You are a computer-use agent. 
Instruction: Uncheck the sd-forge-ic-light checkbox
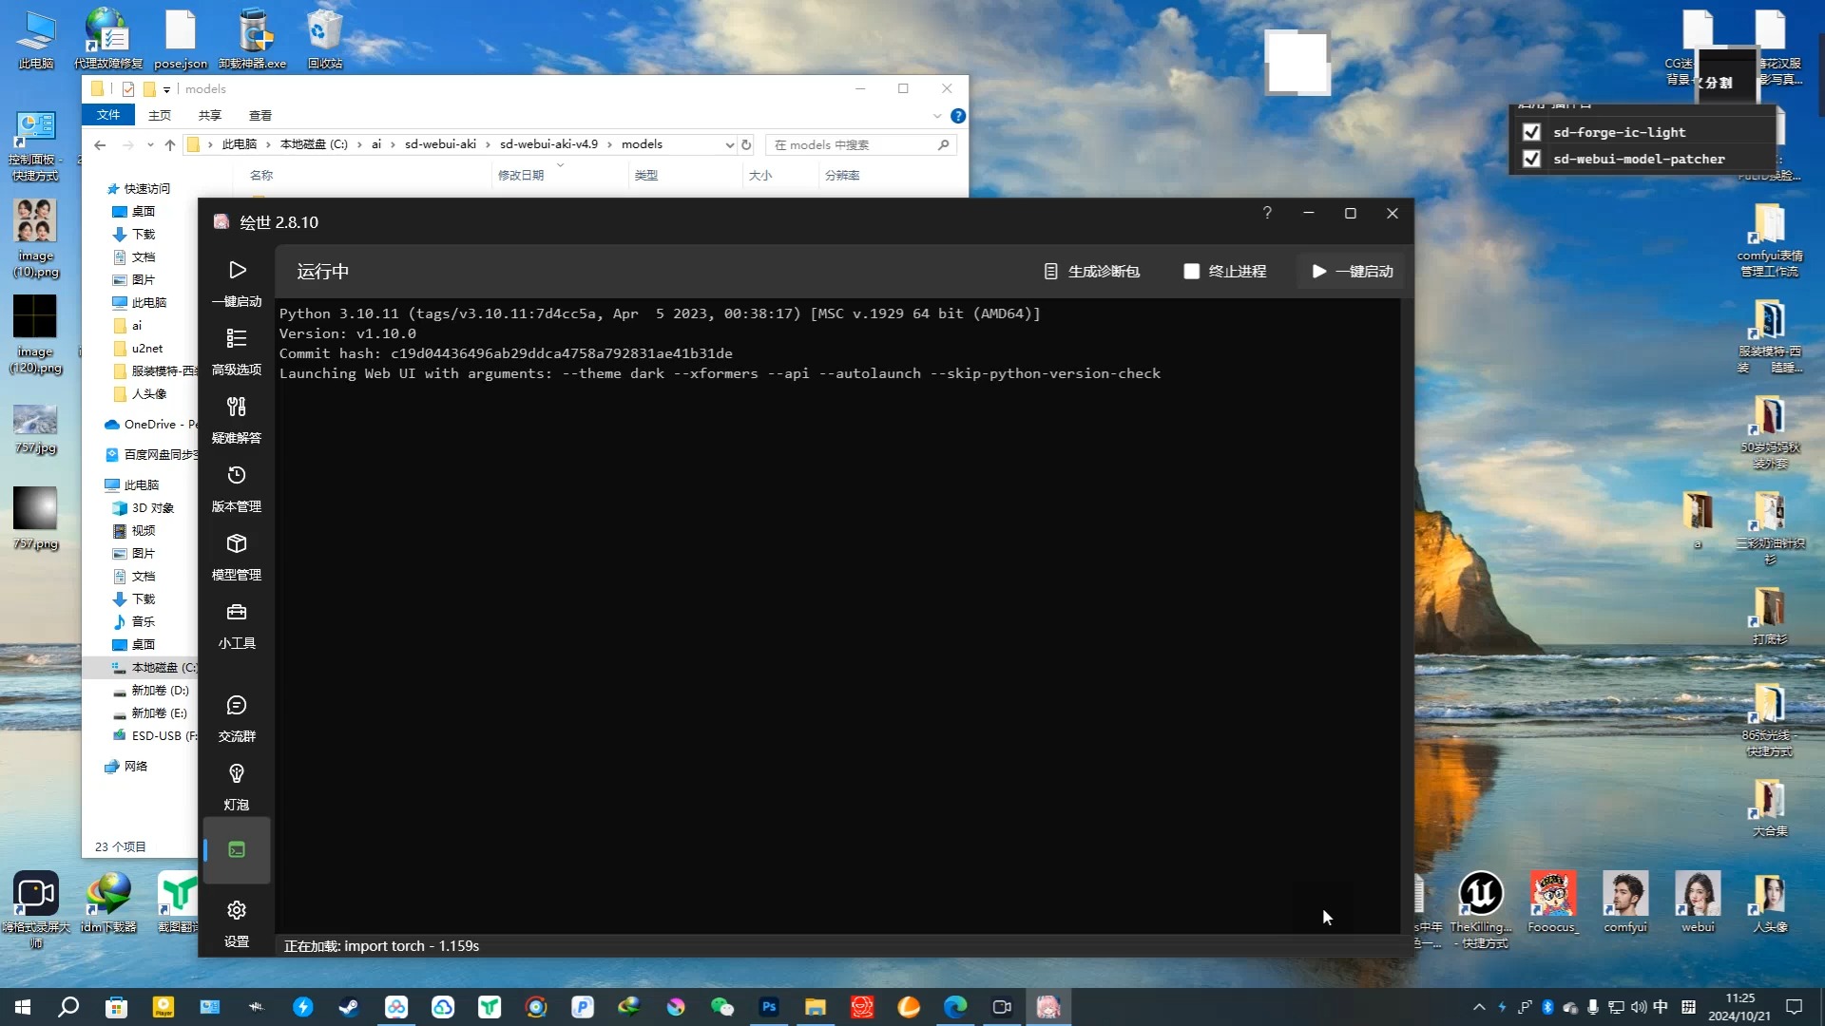tap(1531, 132)
